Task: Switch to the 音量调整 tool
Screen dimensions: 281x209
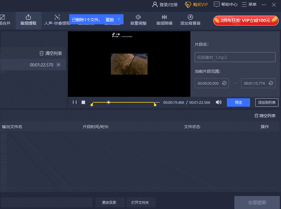Action: click(138, 20)
